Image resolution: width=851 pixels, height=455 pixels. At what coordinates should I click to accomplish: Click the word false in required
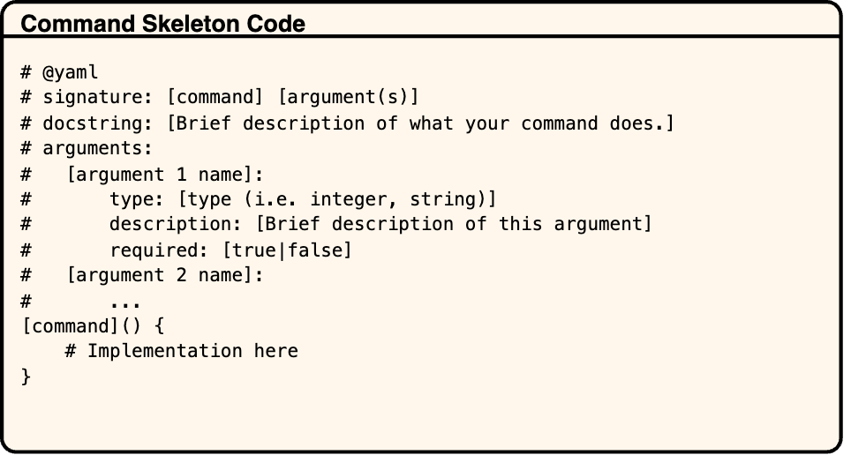[315, 250]
